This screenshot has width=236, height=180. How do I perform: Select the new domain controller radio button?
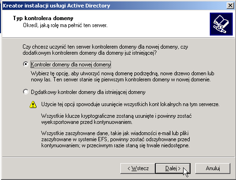26,64
